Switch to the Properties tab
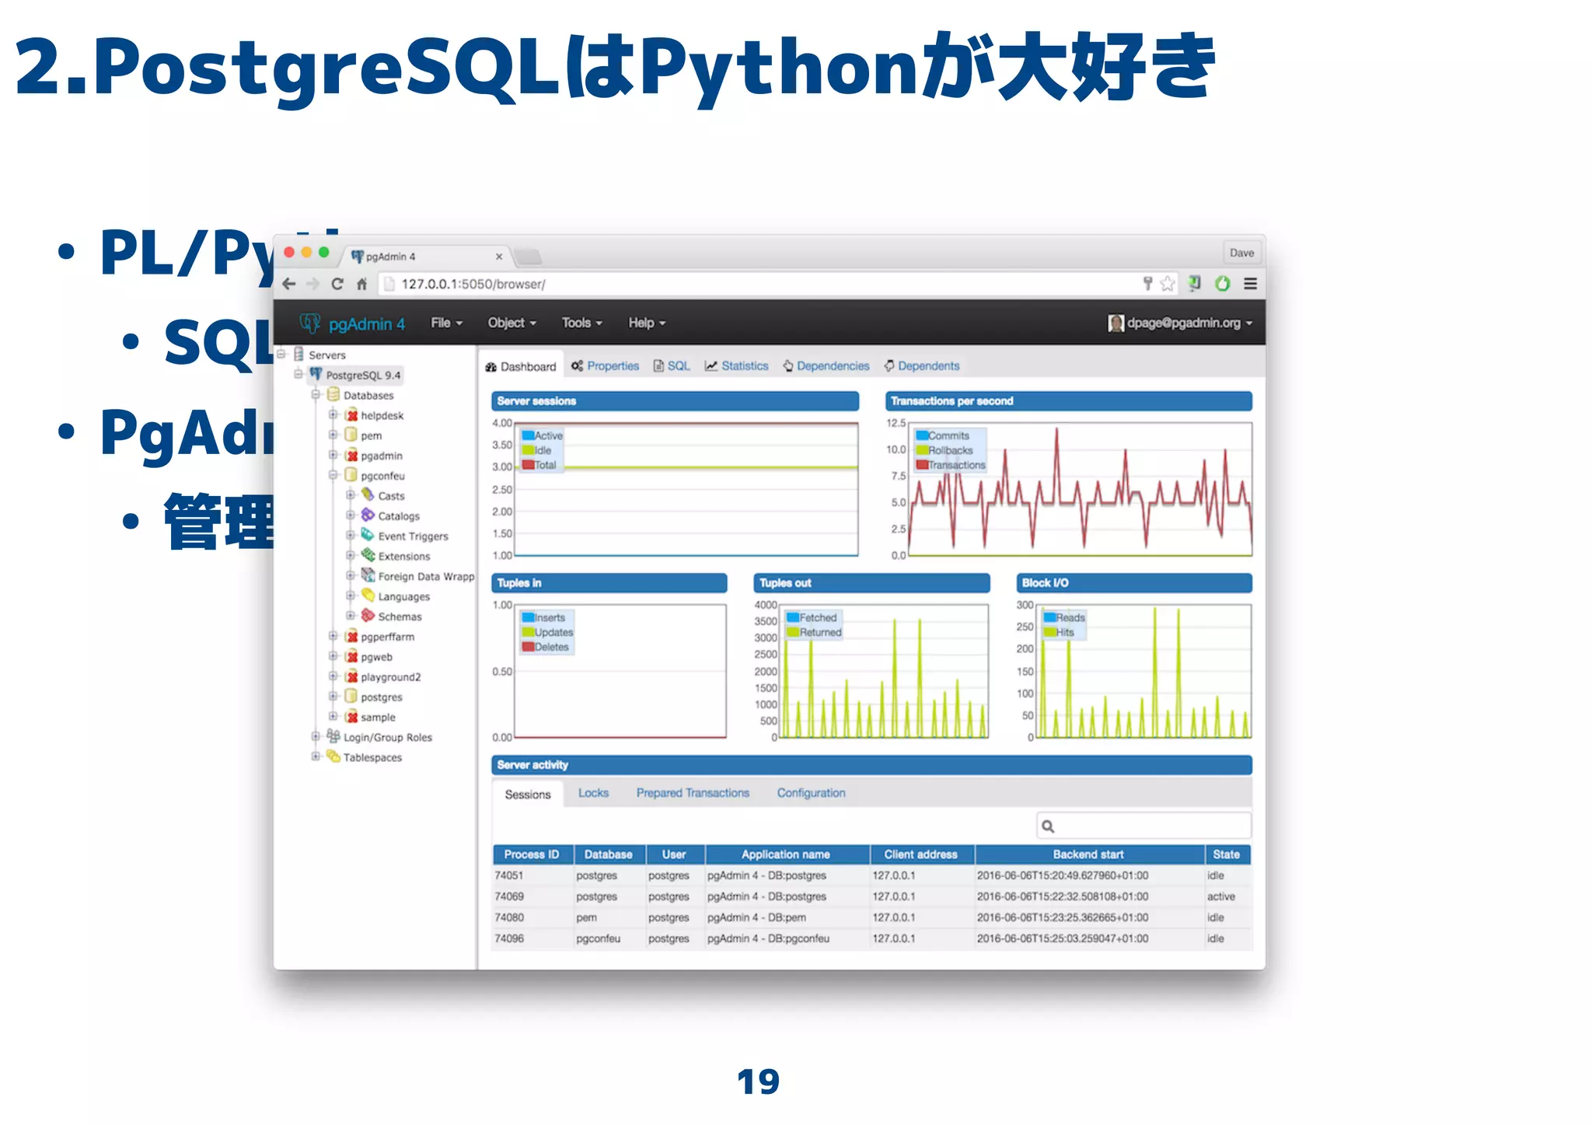 tap(605, 365)
